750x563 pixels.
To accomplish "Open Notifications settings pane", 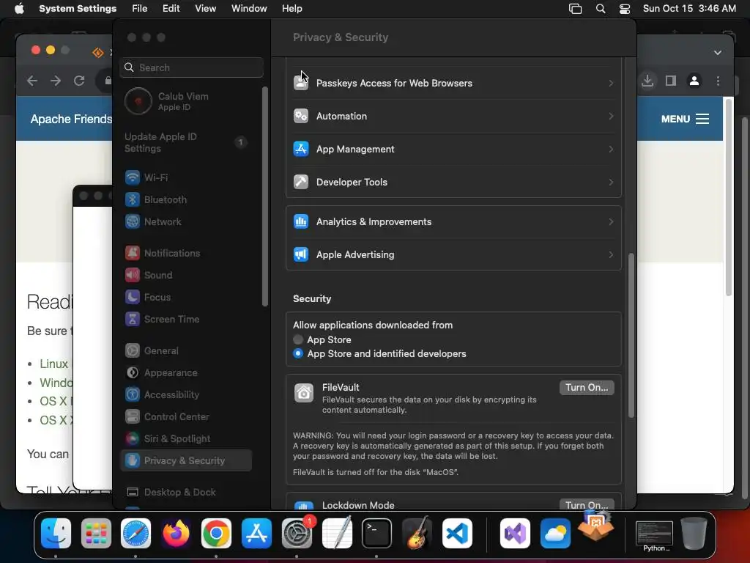I will point(186,253).
